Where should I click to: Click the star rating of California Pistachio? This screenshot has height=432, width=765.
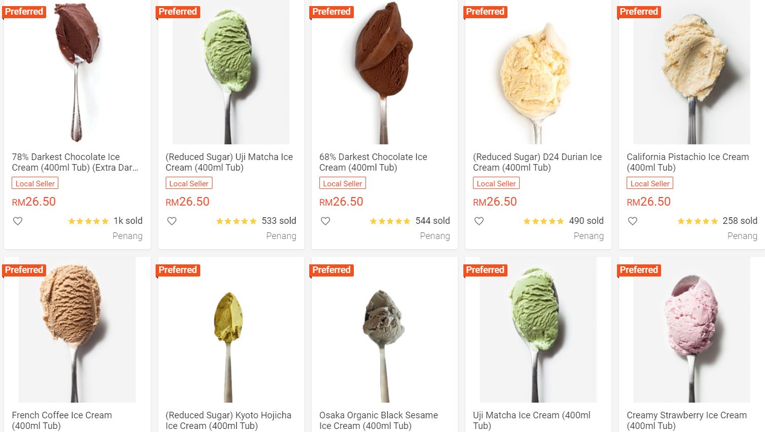pyautogui.click(x=698, y=221)
